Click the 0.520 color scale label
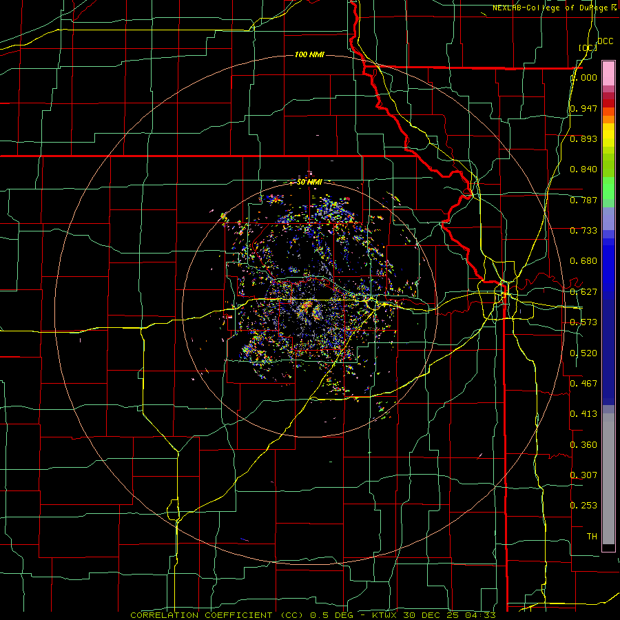 click(x=583, y=353)
